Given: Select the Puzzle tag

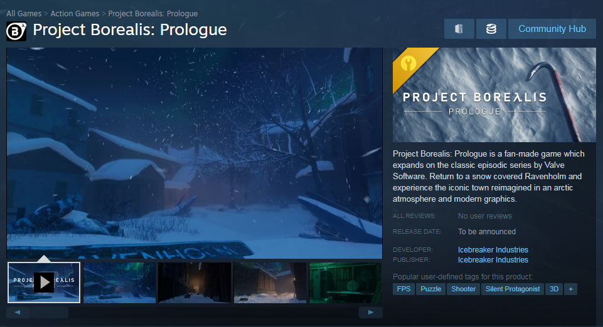Looking at the screenshot, I should 430,289.
